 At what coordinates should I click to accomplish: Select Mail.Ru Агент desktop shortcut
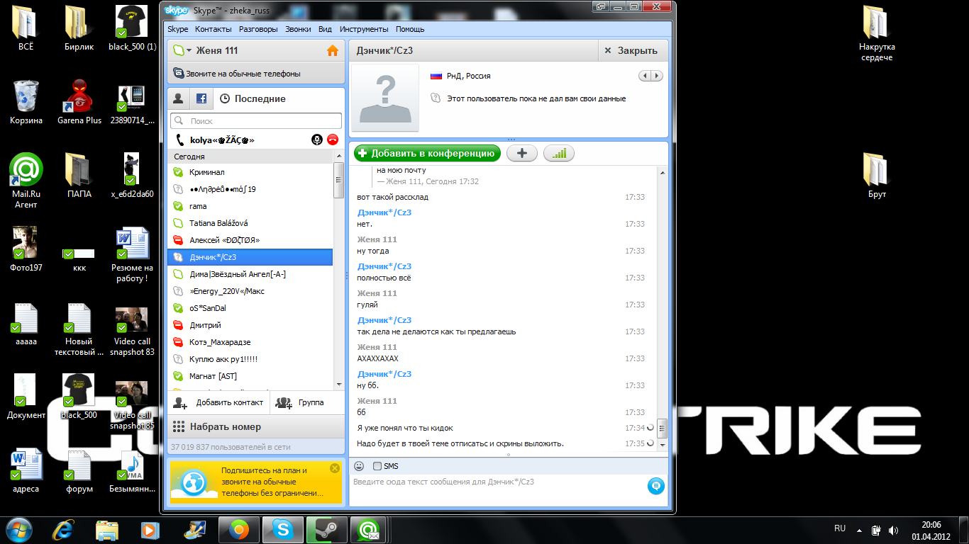pos(26,181)
